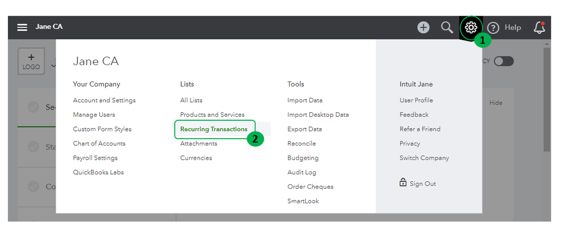Open the User Profile link

pos(416,101)
